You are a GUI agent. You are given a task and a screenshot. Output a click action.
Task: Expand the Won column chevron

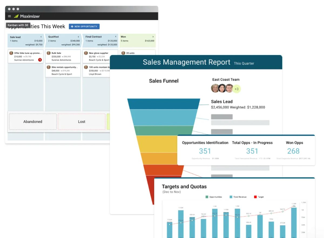[x=153, y=37]
